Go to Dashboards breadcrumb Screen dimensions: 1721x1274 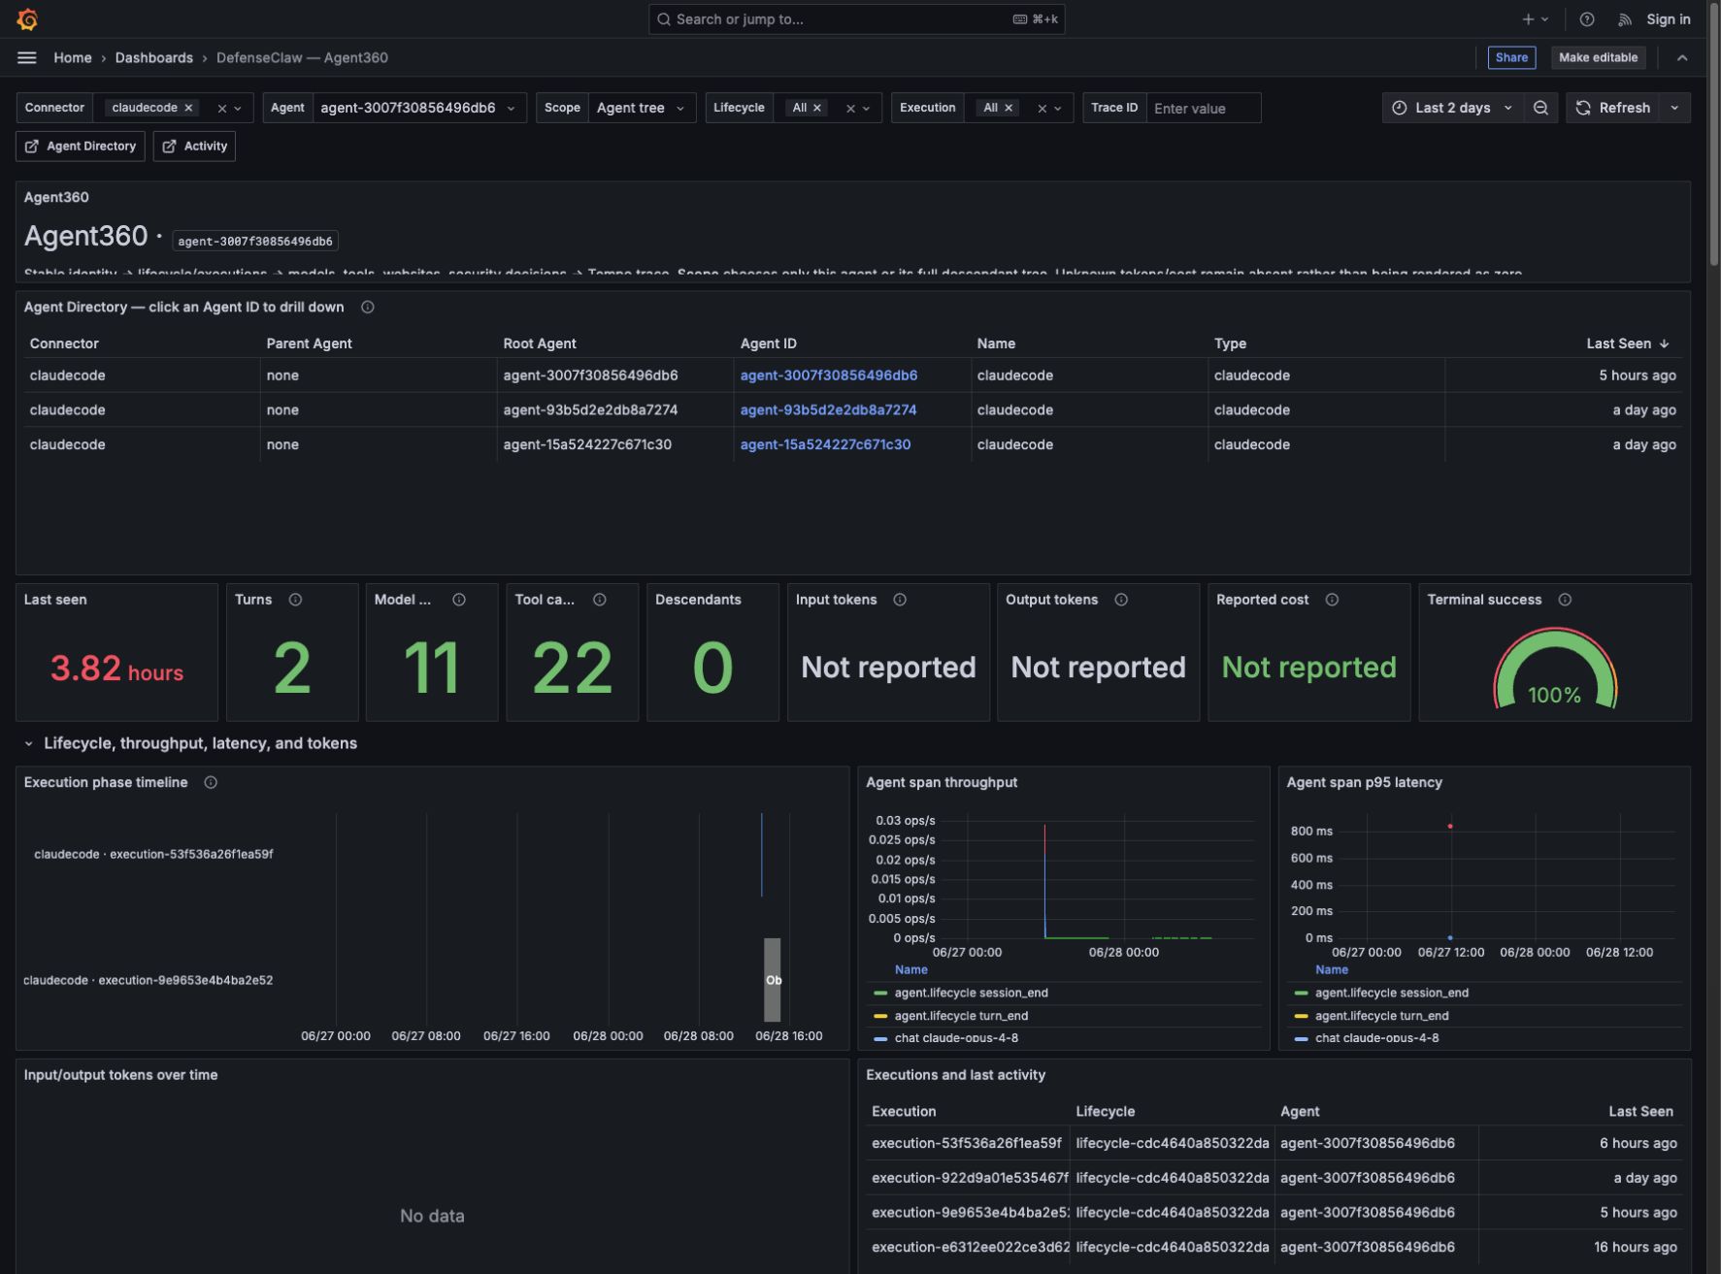pyautogui.click(x=153, y=57)
